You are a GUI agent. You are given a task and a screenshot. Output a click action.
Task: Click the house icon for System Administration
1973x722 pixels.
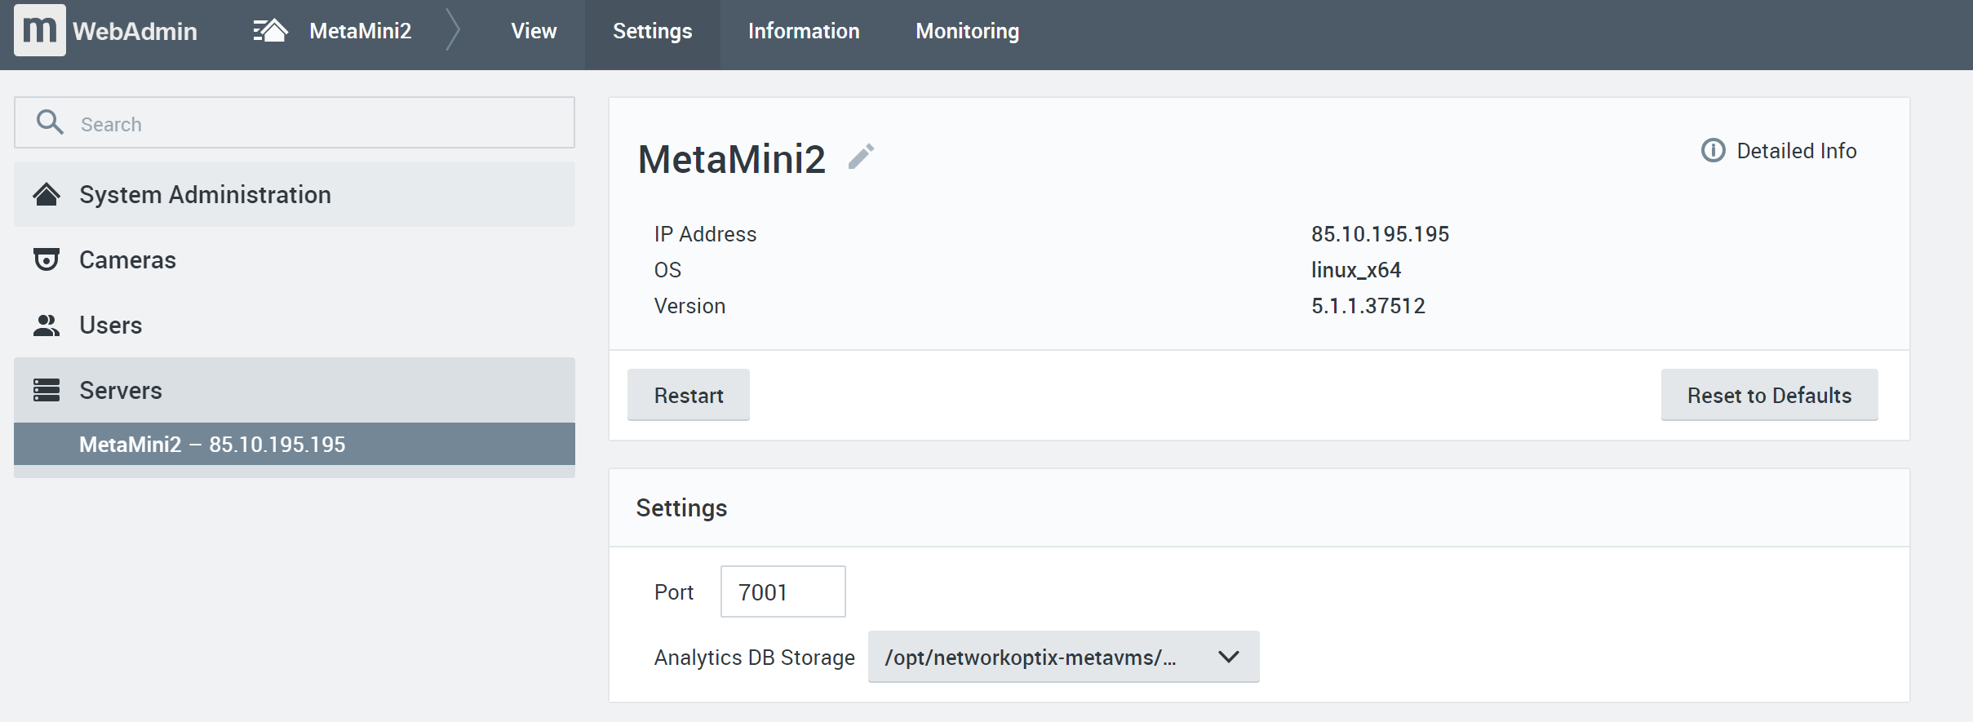(x=47, y=194)
